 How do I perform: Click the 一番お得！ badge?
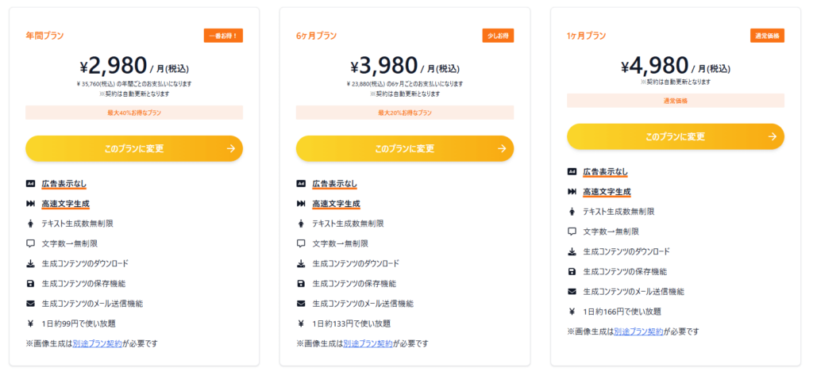point(223,36)
